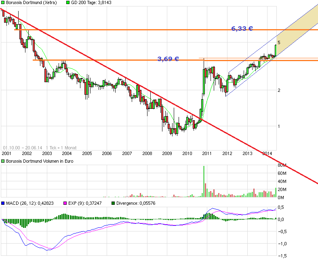Click the tallest green volume bar in late 2010
The image size is (318, 259).
(204, 182)
